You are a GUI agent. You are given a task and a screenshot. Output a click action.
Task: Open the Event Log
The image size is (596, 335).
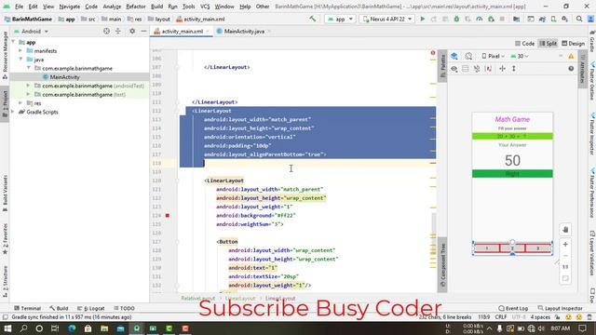point(513,308)
